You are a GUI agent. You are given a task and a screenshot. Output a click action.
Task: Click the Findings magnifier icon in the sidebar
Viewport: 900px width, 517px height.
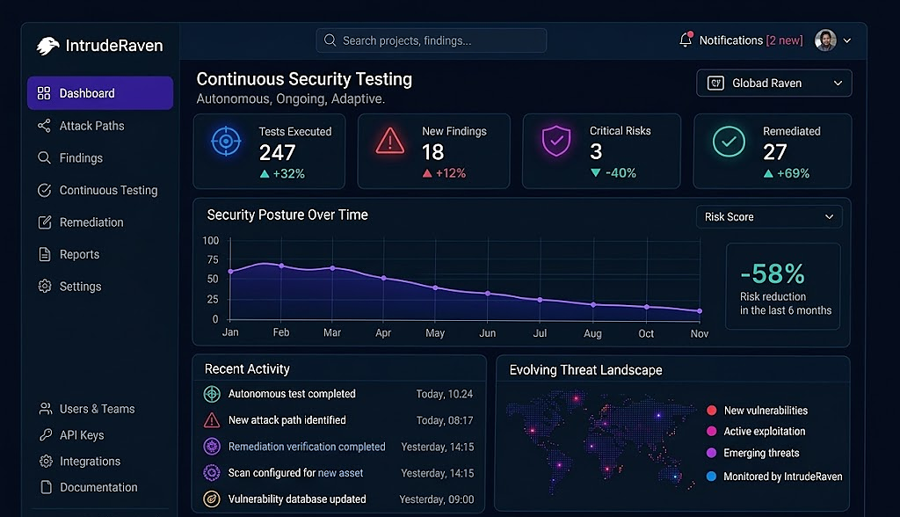click(44, 157)
